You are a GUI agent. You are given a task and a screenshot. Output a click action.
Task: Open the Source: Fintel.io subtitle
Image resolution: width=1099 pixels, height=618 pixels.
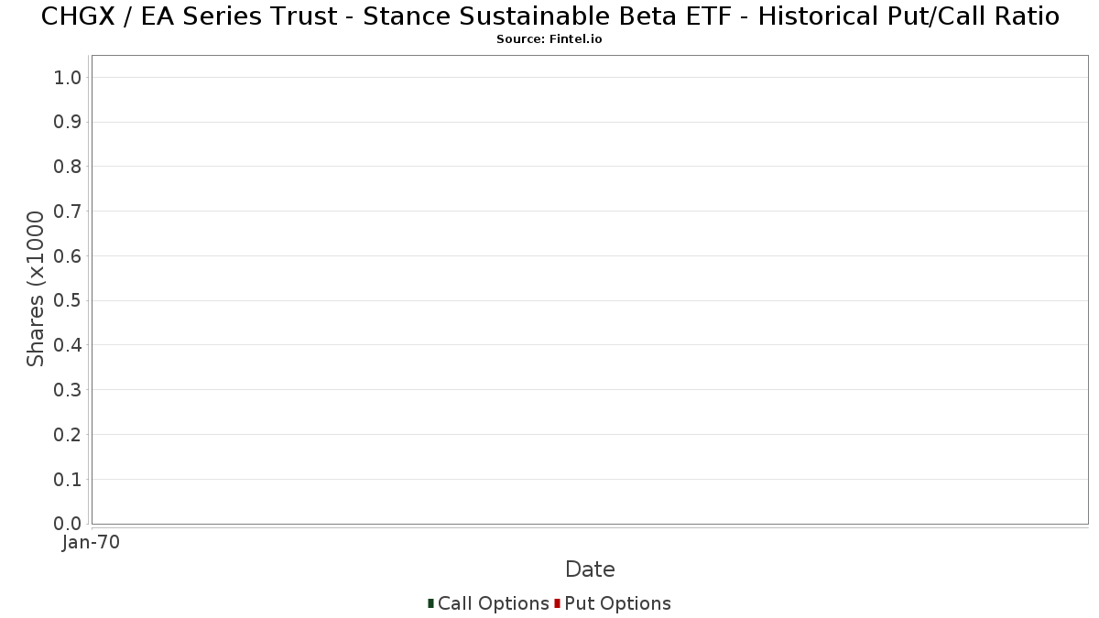pos(549,39)
